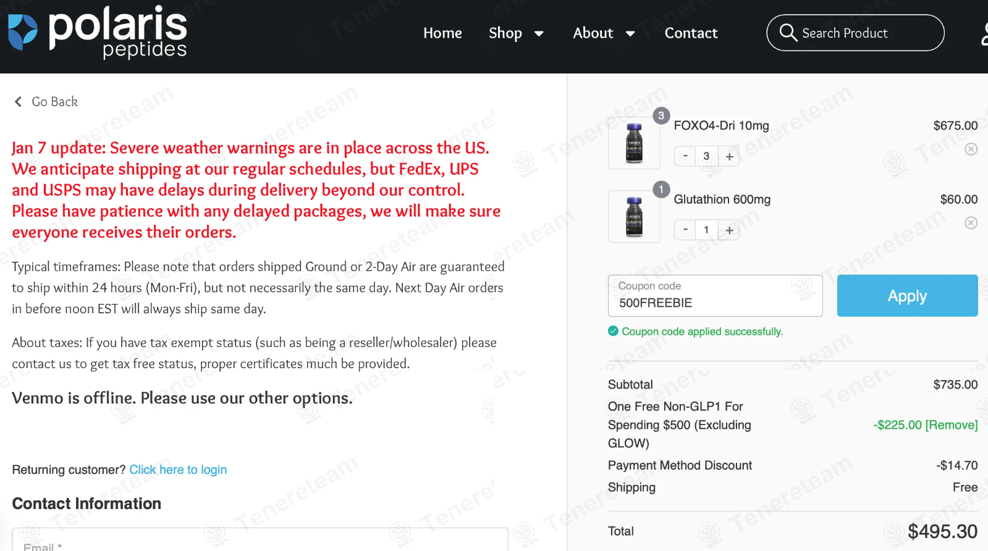Go to the Home page

point(442,33)
